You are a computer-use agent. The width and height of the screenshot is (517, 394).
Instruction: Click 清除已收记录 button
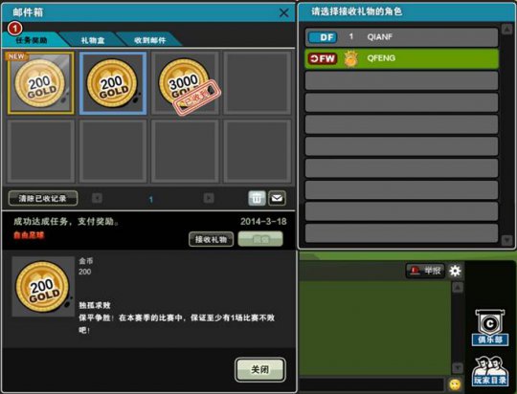click(x=43, y=198)
